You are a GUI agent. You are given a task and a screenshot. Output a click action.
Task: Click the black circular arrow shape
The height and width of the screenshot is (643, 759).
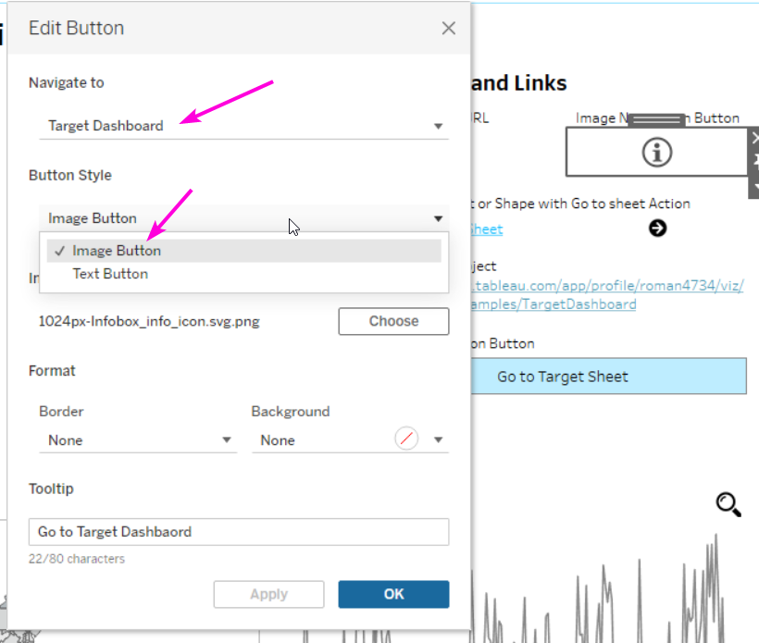click(x=657, y=229)
